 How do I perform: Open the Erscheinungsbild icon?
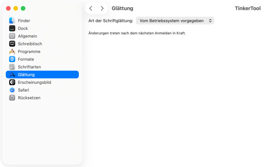(12, 82)
